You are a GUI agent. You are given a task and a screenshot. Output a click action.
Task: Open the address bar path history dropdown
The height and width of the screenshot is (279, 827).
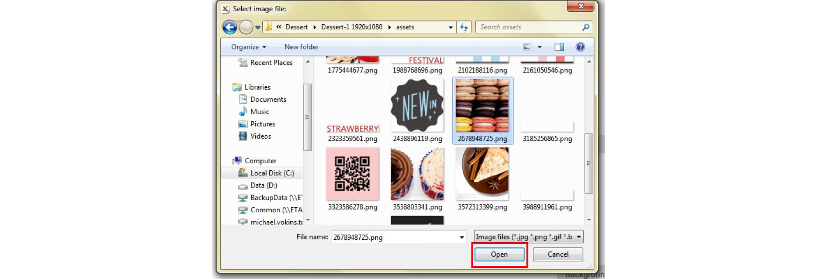click(450, 28)
